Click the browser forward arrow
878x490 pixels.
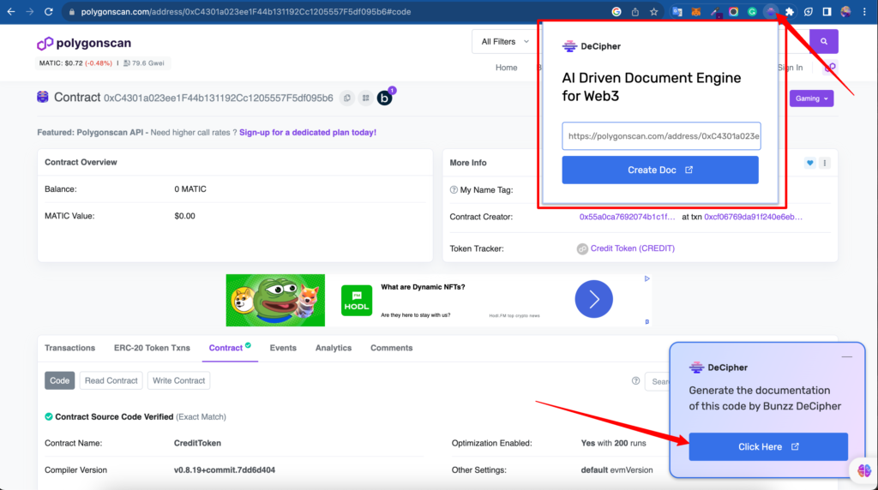30,12
